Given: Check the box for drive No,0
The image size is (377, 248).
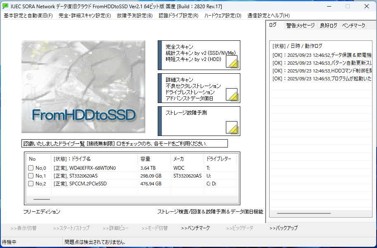Looking at the screenshot, I should pos(31,168).
